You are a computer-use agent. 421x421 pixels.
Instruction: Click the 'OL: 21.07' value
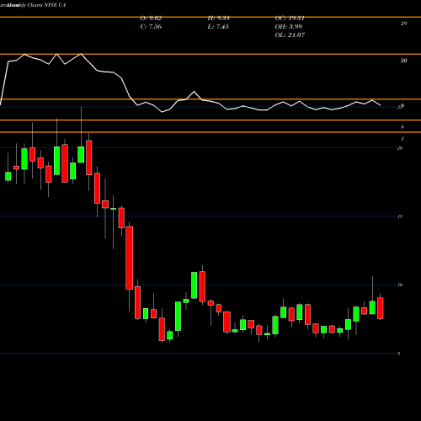coord(290,35)
